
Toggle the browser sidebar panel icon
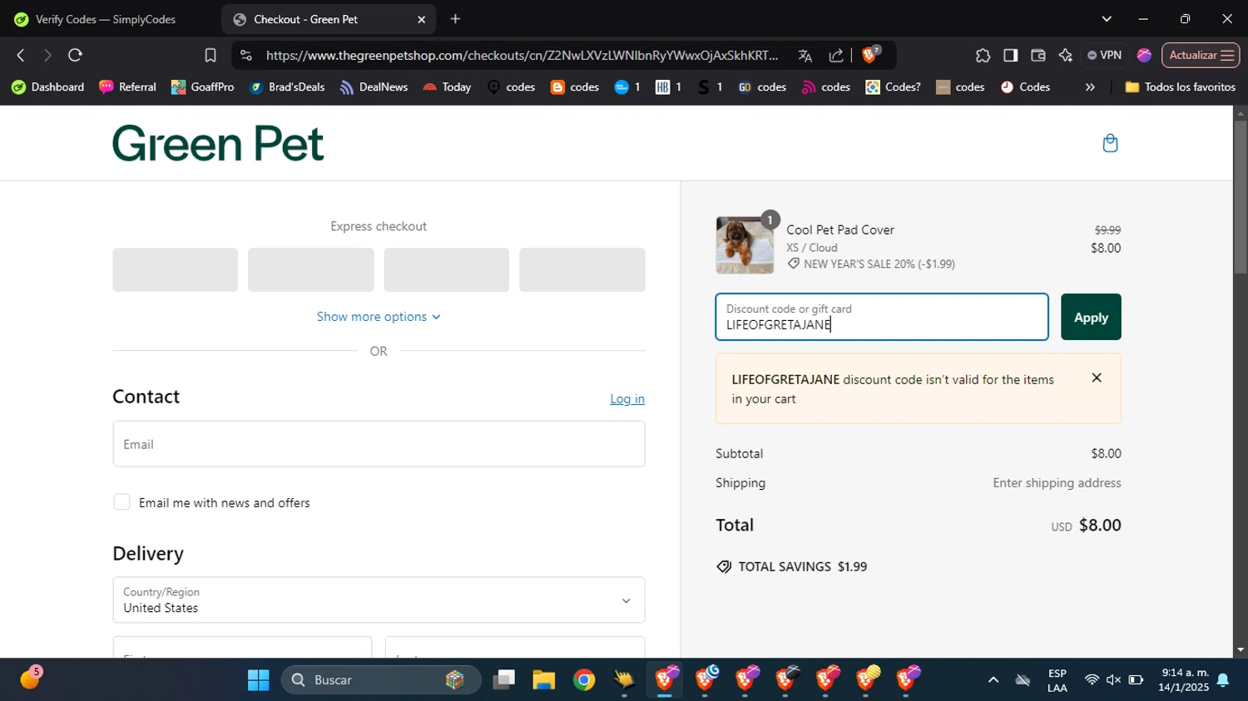click(1010, 55)
